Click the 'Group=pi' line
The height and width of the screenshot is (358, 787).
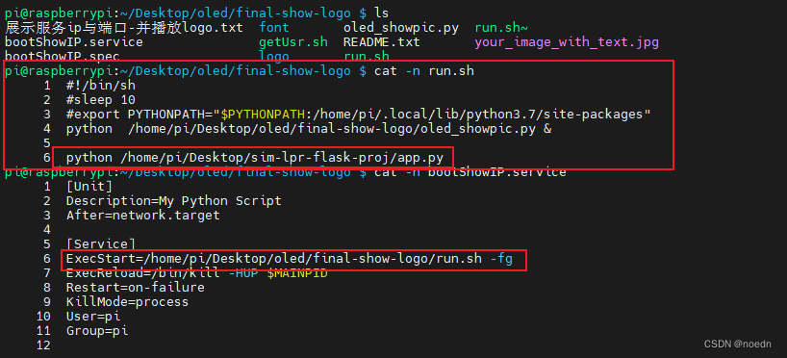[97, 331]
